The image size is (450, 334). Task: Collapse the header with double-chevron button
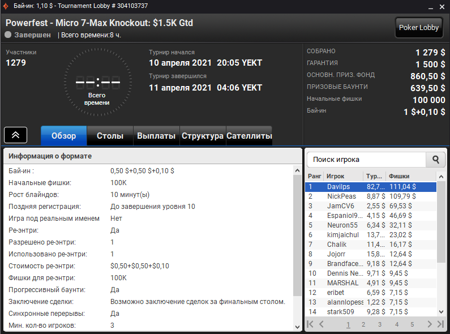coord(16,135)
